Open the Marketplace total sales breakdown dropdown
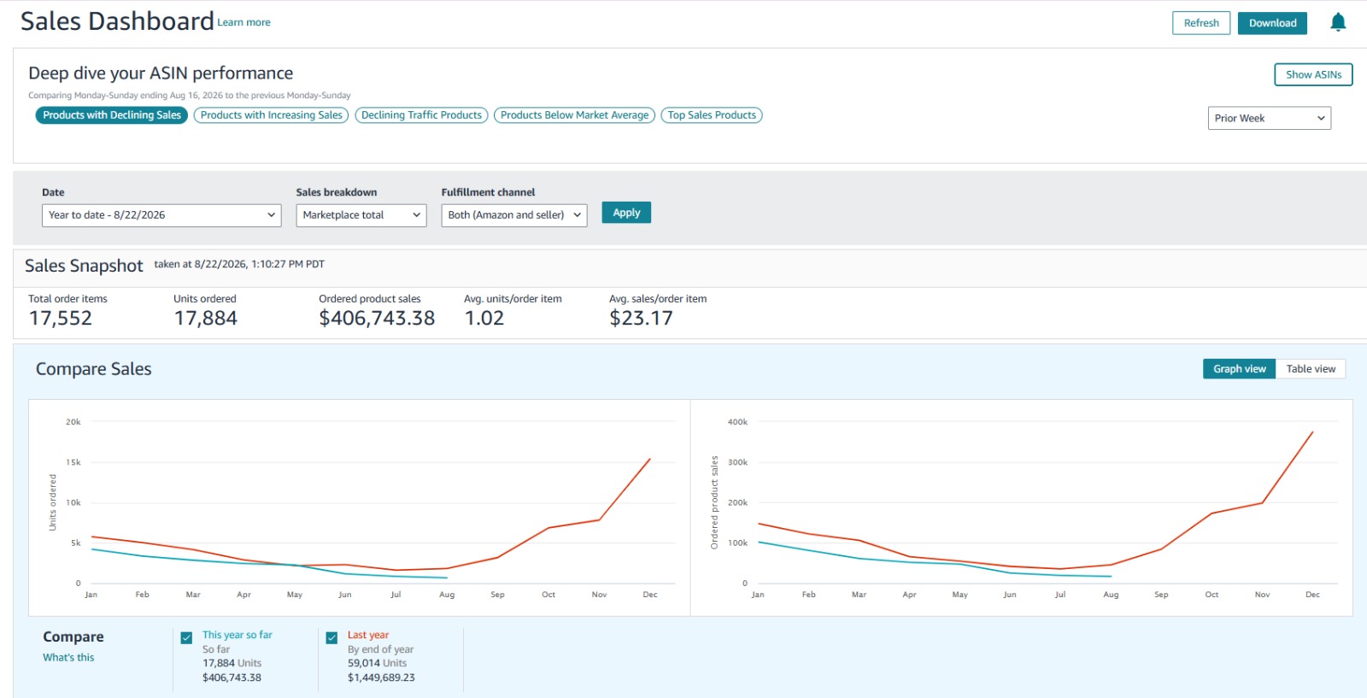 361,215
